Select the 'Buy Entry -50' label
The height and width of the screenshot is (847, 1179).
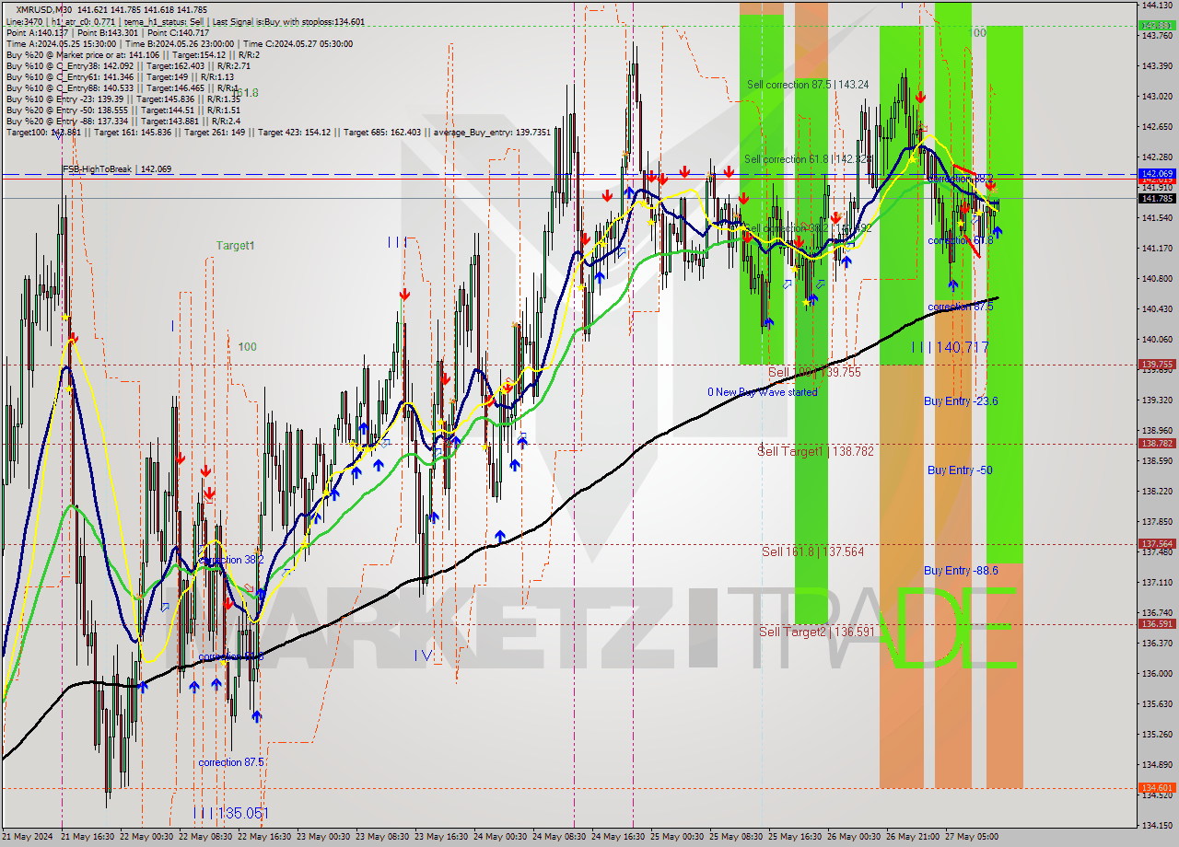[960, 470]
